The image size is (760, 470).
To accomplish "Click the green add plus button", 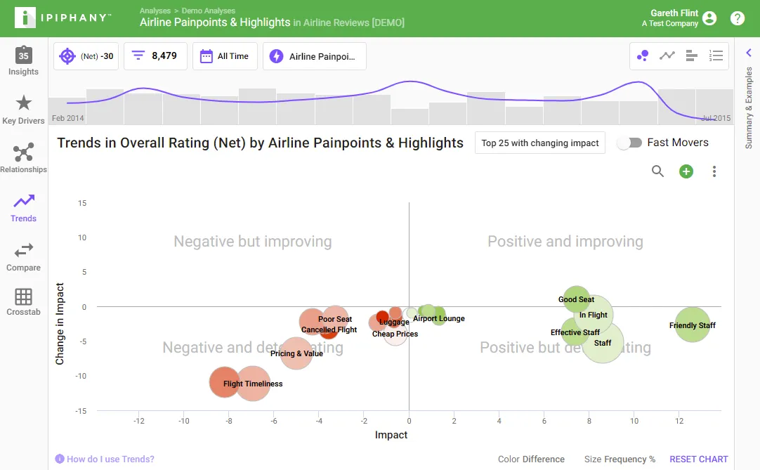I will 686,171.
